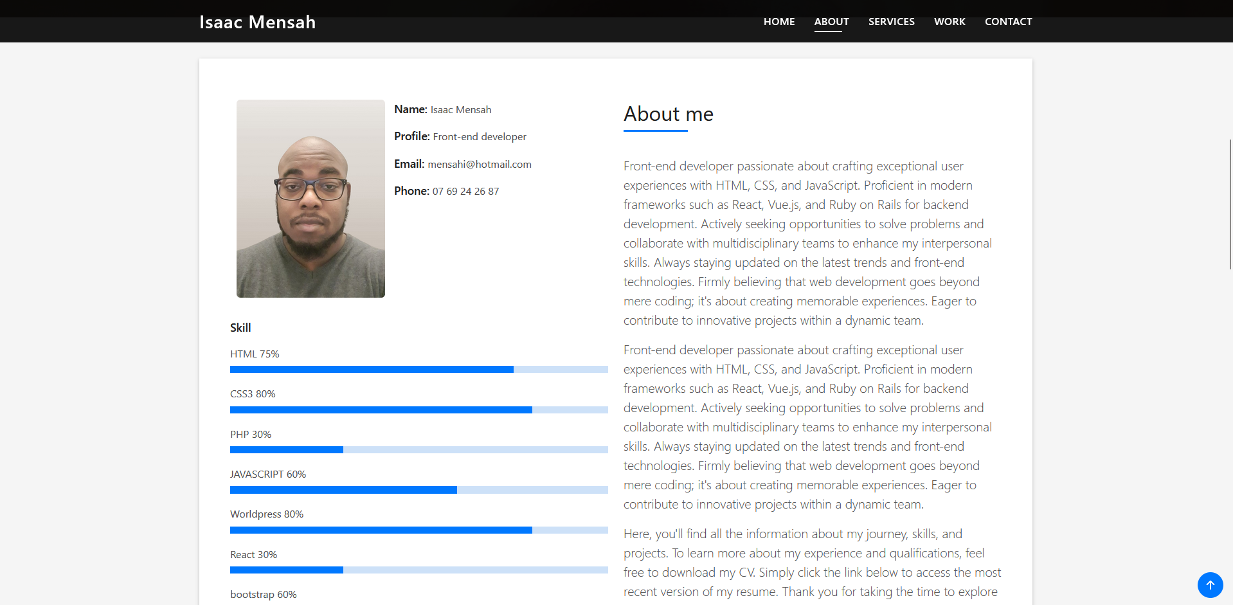Click the 'PHP 30%' skill label
This screenshot has width=1233, height=605.
(251, 435)
